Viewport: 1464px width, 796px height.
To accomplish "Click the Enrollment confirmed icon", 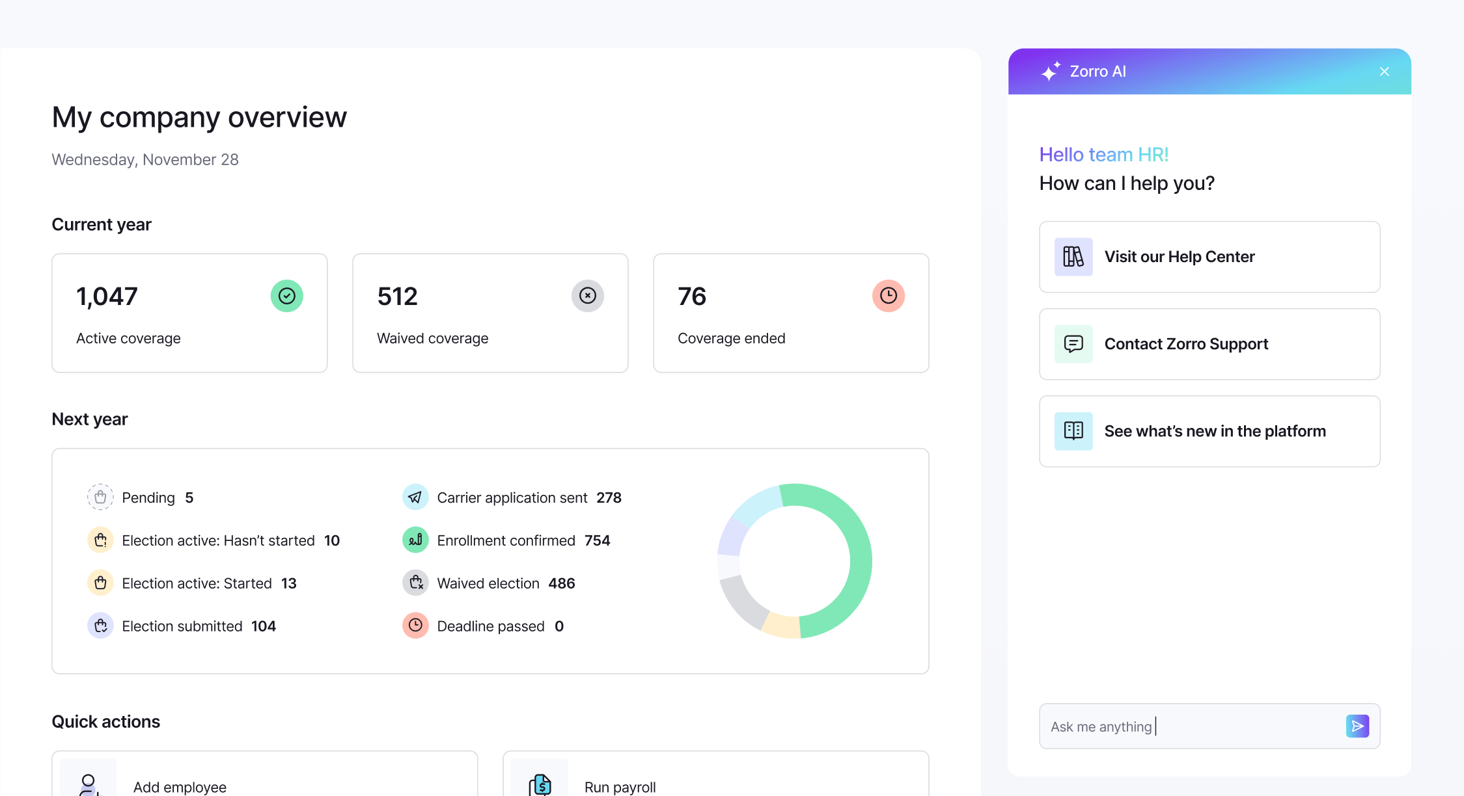I will (x=415, y=540).
